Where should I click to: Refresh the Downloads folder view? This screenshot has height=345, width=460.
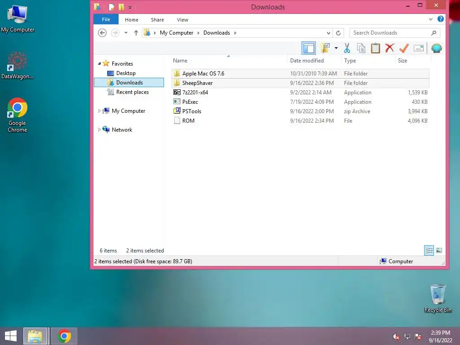coord(338,33)
